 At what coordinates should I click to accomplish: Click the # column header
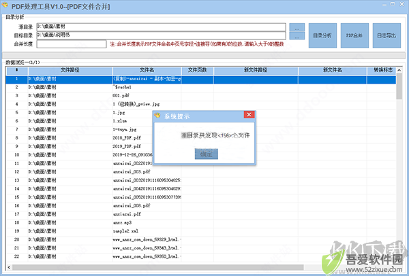[x=17, y=70]
